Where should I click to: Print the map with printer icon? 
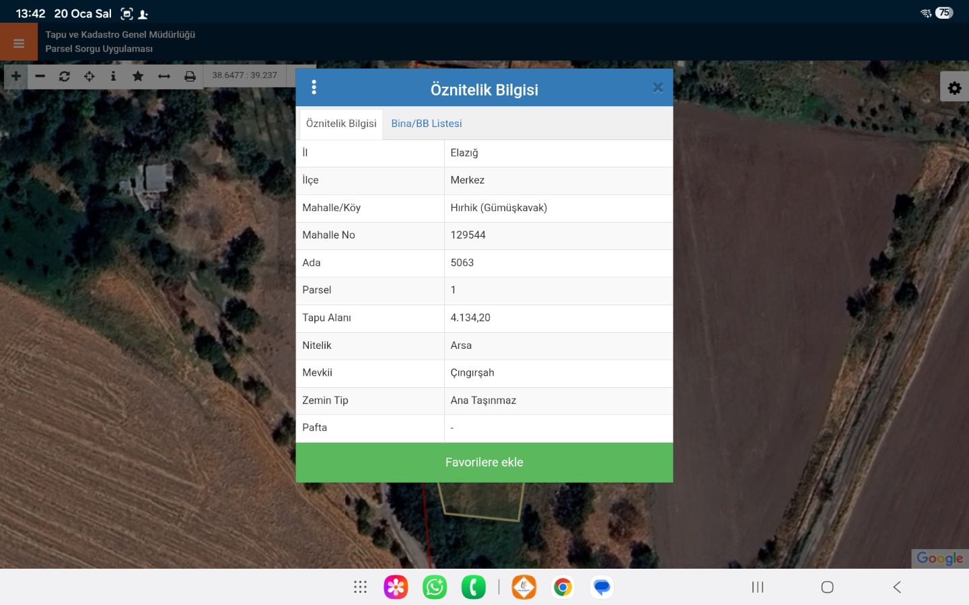point(190,76)
